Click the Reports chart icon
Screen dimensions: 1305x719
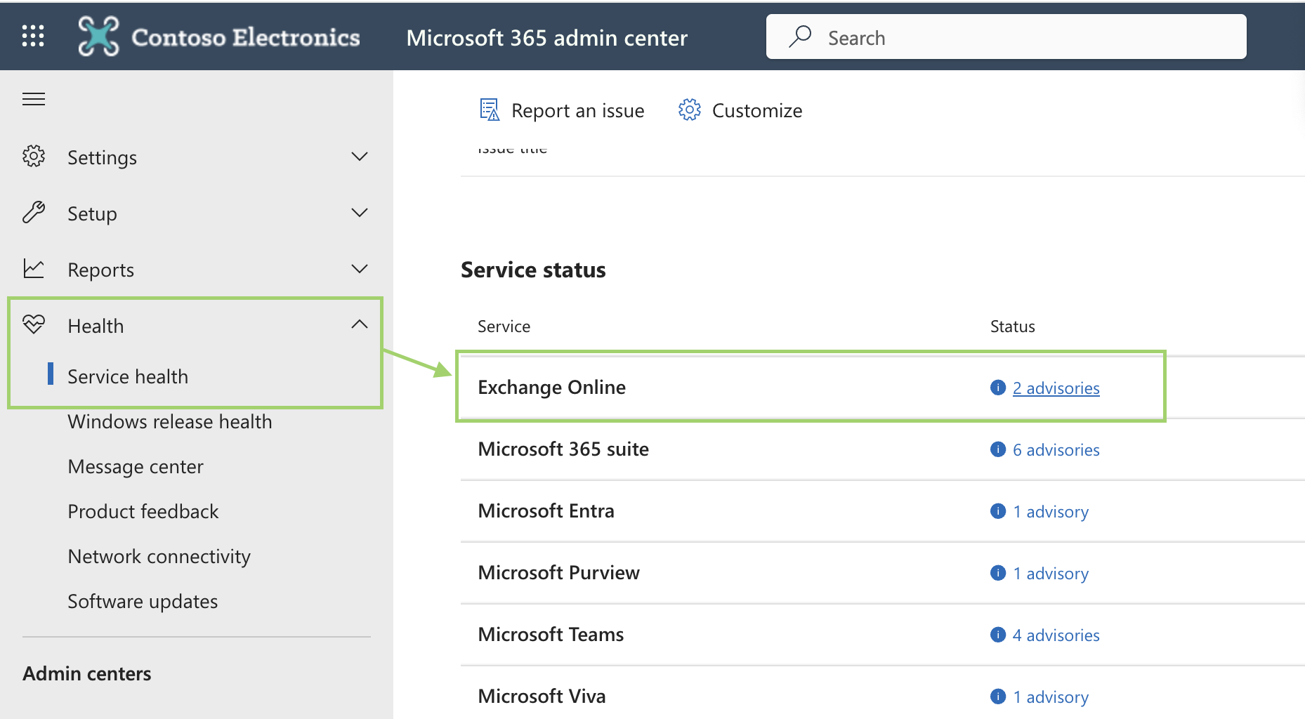point(34,269)
